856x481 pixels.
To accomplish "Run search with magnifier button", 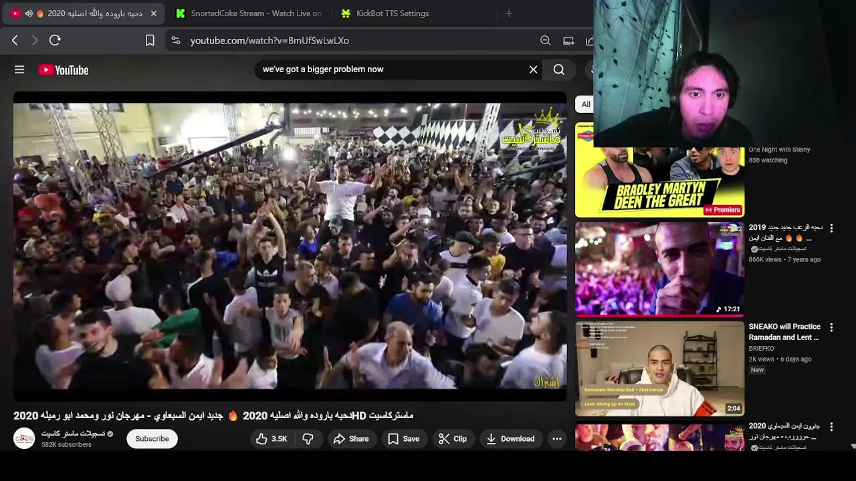I will click(559, 69).
